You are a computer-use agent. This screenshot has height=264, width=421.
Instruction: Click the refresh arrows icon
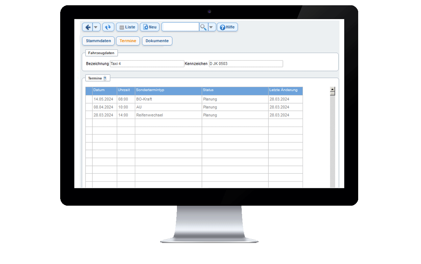[x=108, y=27]
